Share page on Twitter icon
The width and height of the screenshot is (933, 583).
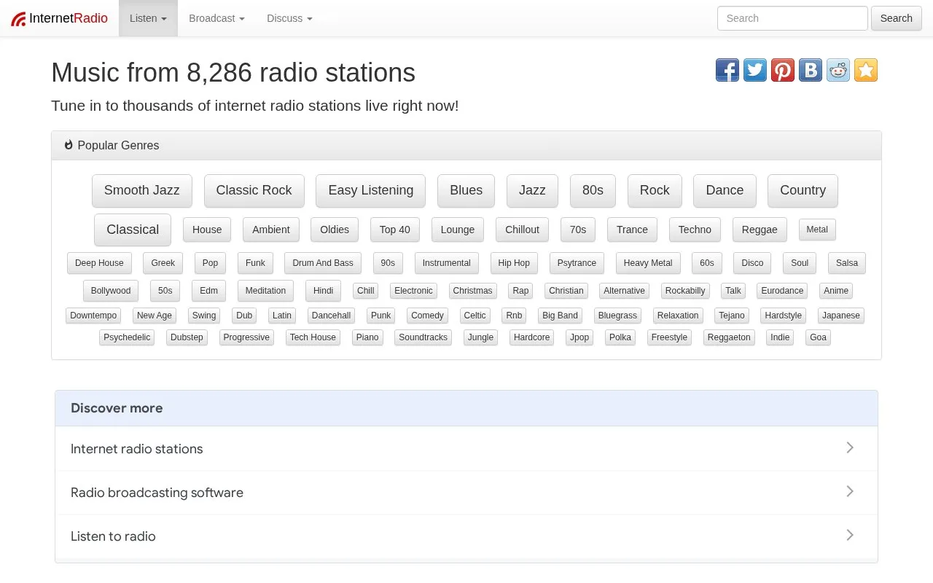coord(755,70)
